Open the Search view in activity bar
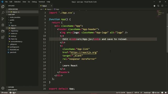This screenshot has width=168, height=94. click(3, 13)
